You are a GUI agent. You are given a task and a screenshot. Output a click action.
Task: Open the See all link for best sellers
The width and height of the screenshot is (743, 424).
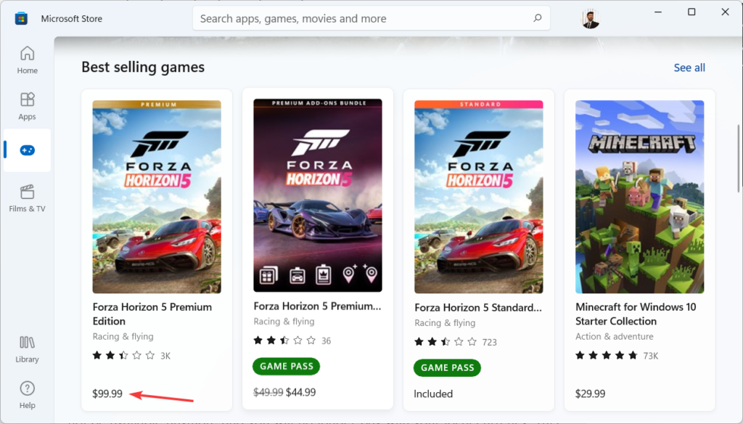click(x=689, y=68)
